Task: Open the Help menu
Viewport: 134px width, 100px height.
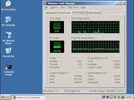Action: 83,7
